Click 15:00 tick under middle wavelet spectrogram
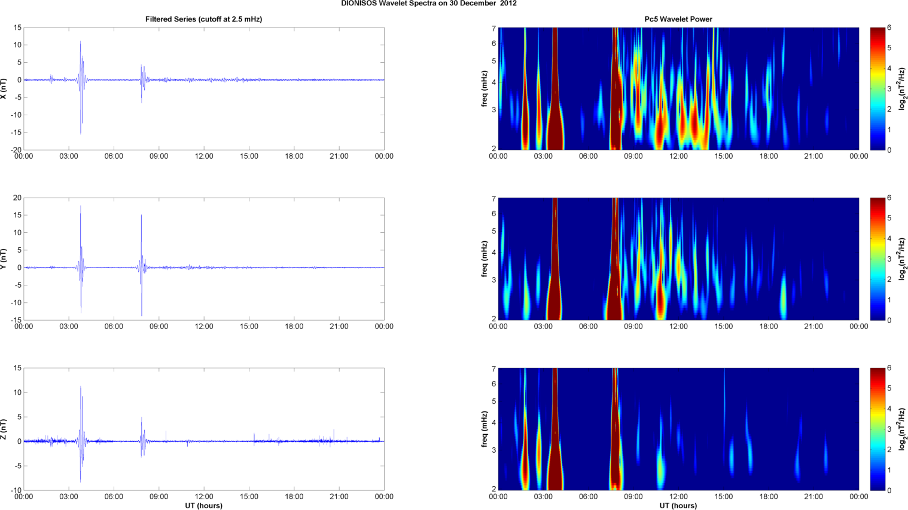908x510 pixels. point(724,327)
